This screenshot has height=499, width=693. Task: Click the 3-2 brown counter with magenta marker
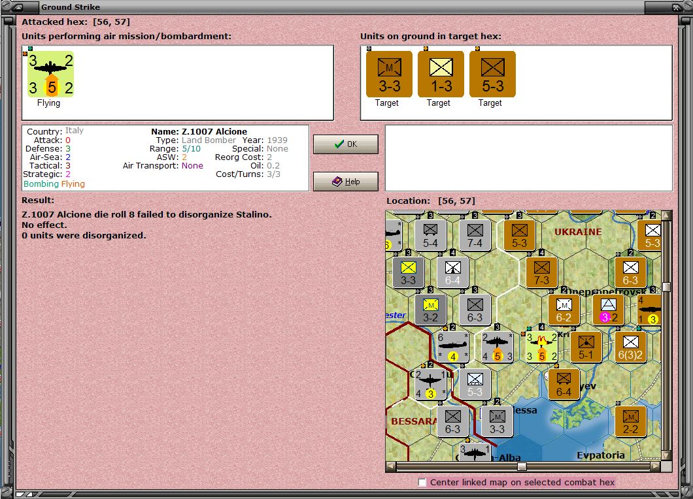[608, 310]
